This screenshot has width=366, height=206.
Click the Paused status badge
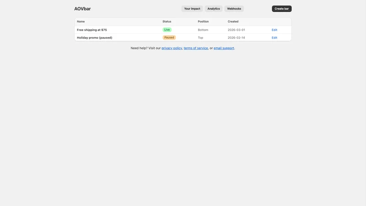point(169,38)
